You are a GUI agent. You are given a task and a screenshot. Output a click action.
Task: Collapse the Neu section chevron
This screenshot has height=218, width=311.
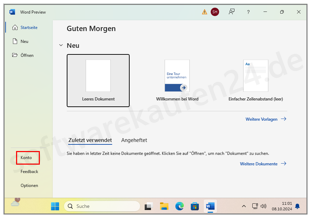tap(61, 45)
